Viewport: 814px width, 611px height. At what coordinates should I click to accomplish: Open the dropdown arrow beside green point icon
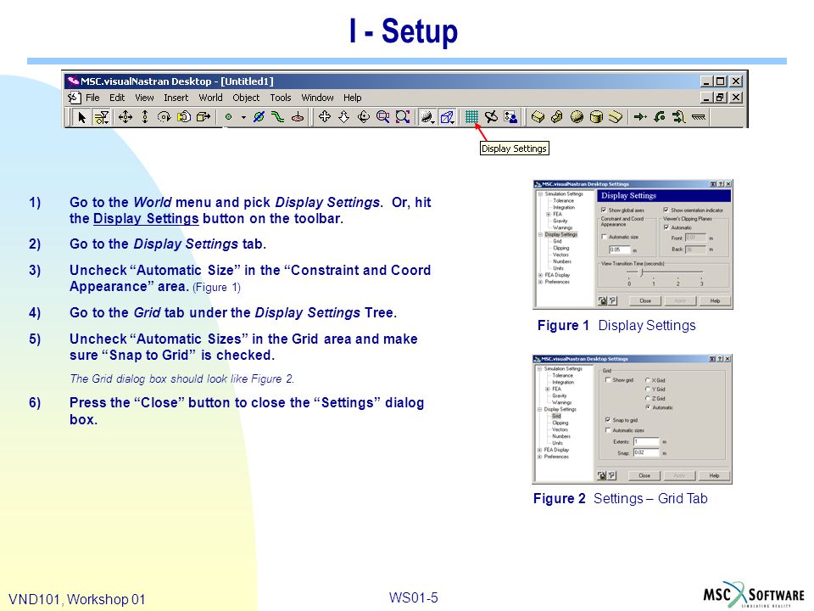pos(243,117)
